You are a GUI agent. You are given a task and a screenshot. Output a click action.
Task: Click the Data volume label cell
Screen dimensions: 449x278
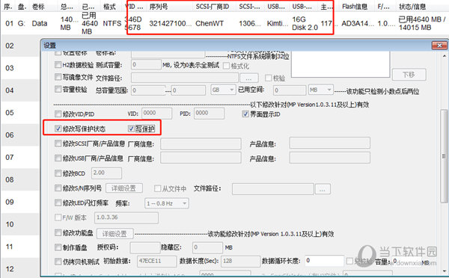(40, 23)
